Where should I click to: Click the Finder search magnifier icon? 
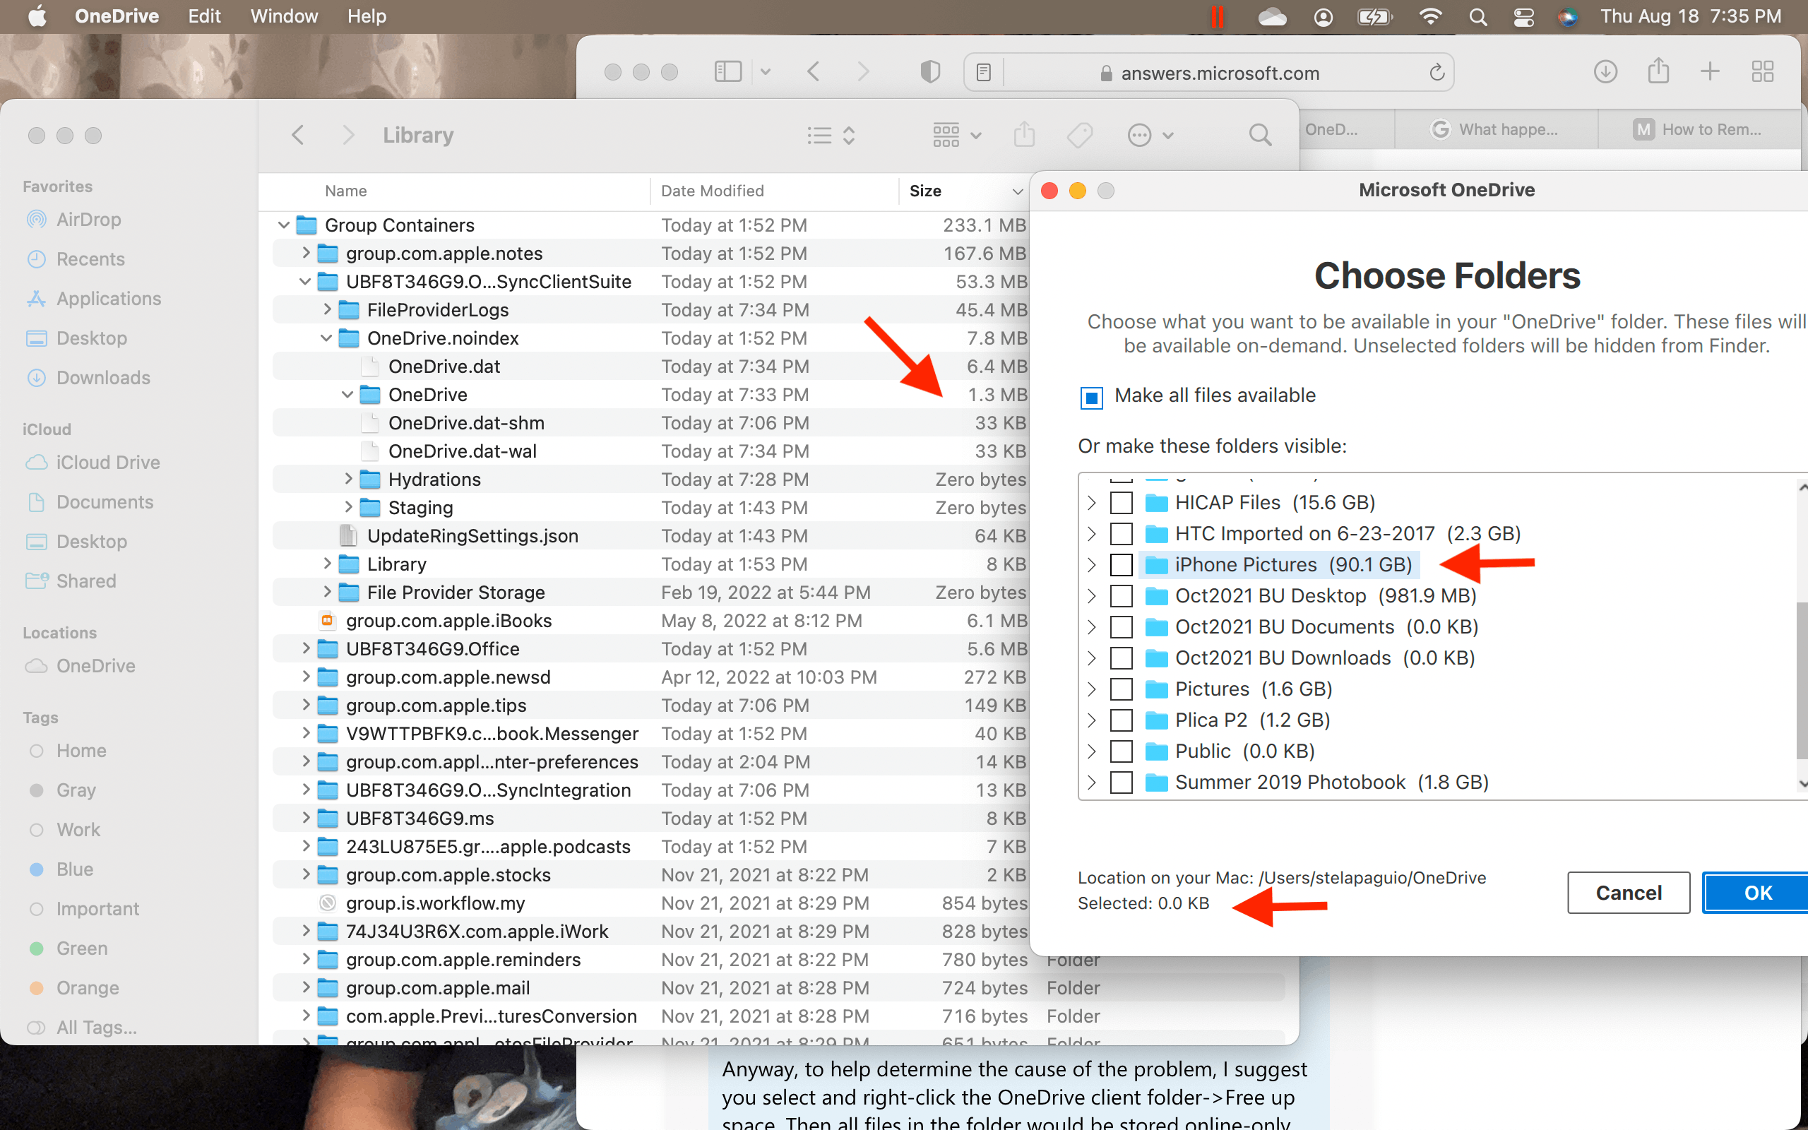coord(1260,136)
